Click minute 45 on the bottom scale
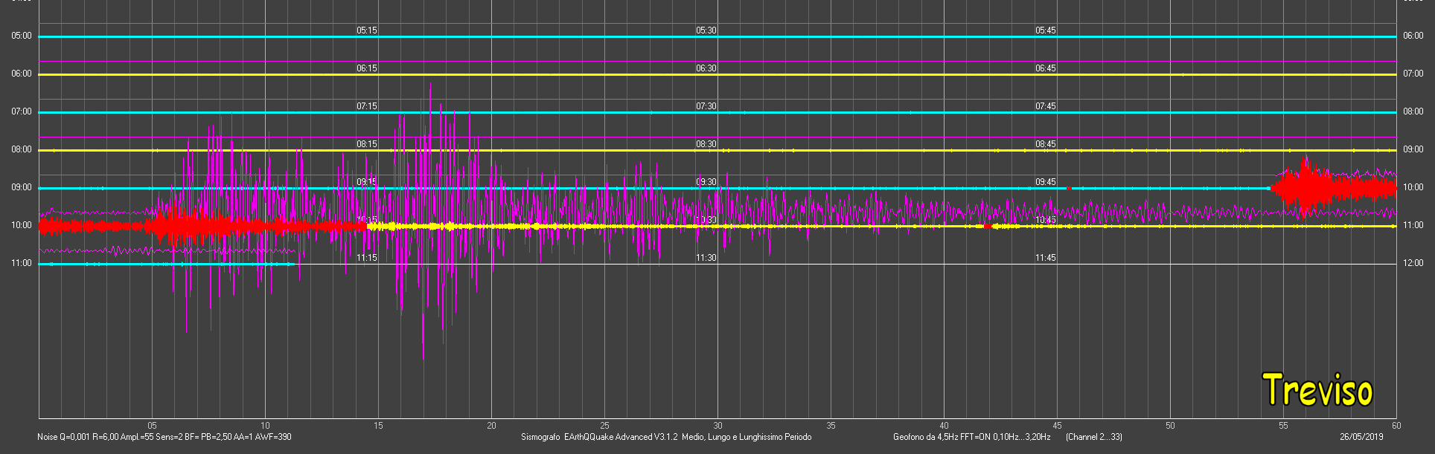 tap(1057, 426)
